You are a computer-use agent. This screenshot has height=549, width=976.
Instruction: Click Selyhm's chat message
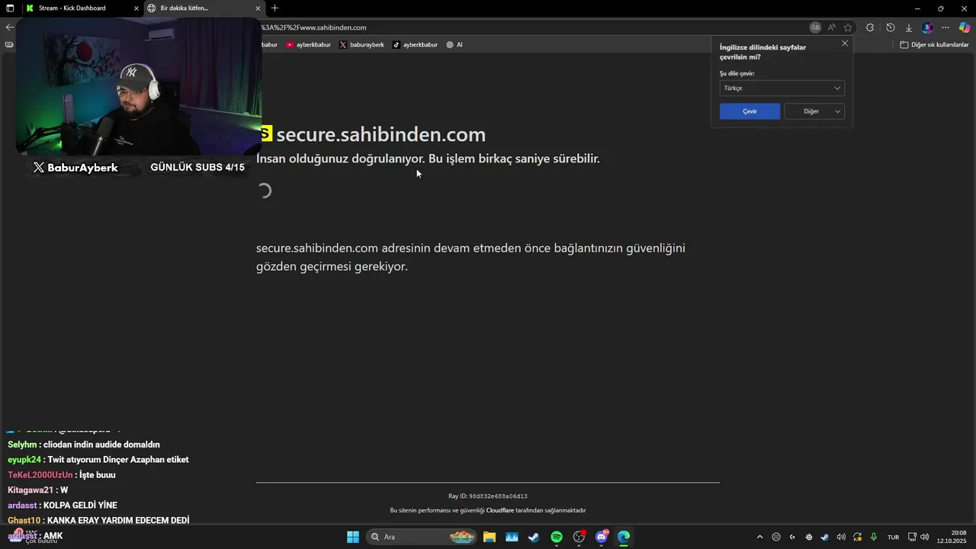pyautogui.click(x=84, y=445)
